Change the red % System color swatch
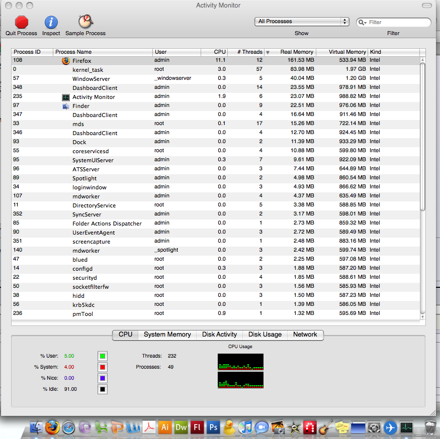Viewport: 440px width, 439px height. (103, 367)
